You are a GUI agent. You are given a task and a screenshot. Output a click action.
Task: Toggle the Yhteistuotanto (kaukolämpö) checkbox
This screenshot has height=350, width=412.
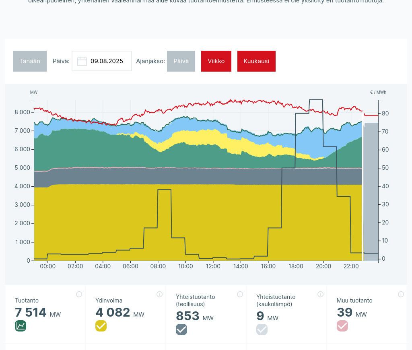coord(262,329)
